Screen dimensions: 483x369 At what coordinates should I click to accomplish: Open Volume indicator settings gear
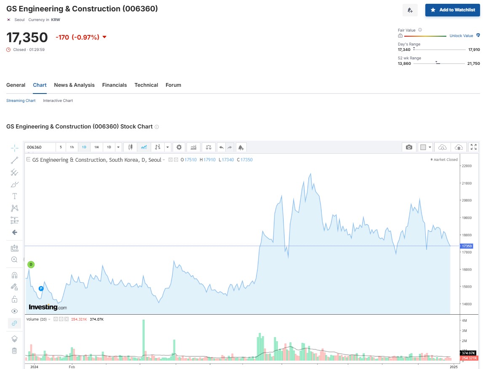(61, 319)
